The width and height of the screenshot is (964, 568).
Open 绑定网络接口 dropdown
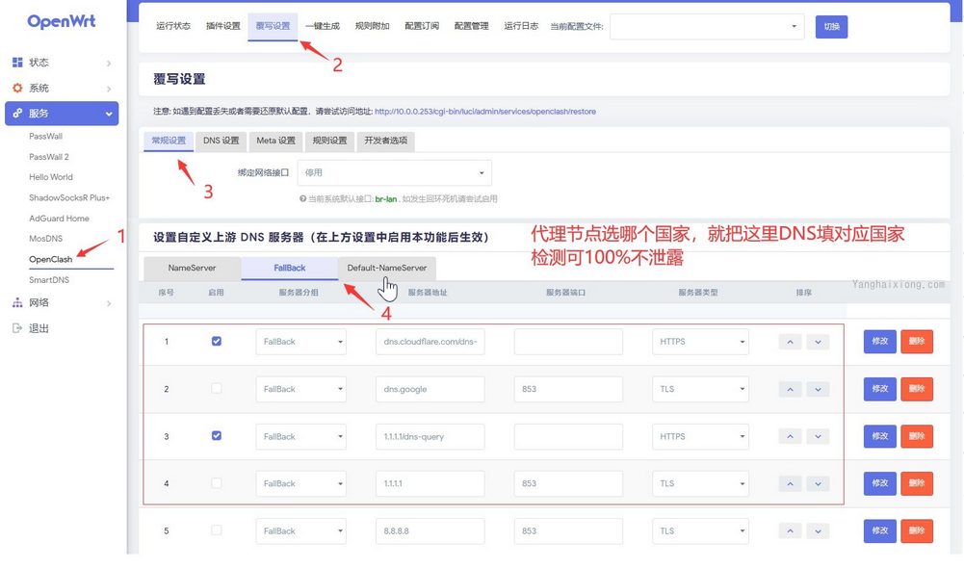click(x=394, y=172)
